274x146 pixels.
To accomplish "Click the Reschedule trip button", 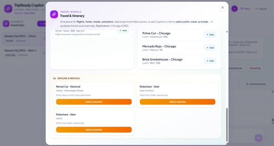I will [236, 68].
